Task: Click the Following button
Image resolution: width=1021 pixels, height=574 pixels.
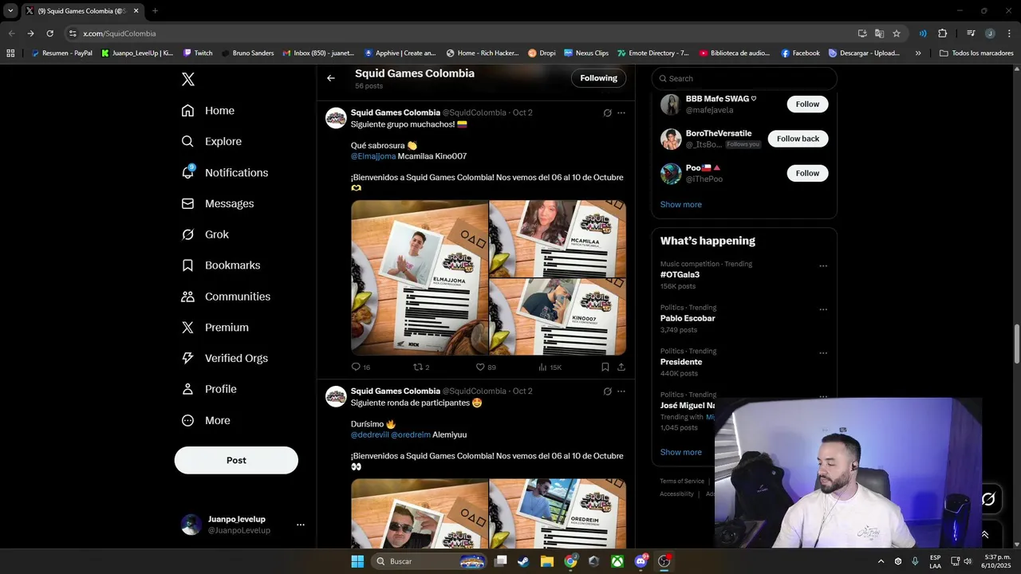Action: pyautogui.click(x=599, y=78)
